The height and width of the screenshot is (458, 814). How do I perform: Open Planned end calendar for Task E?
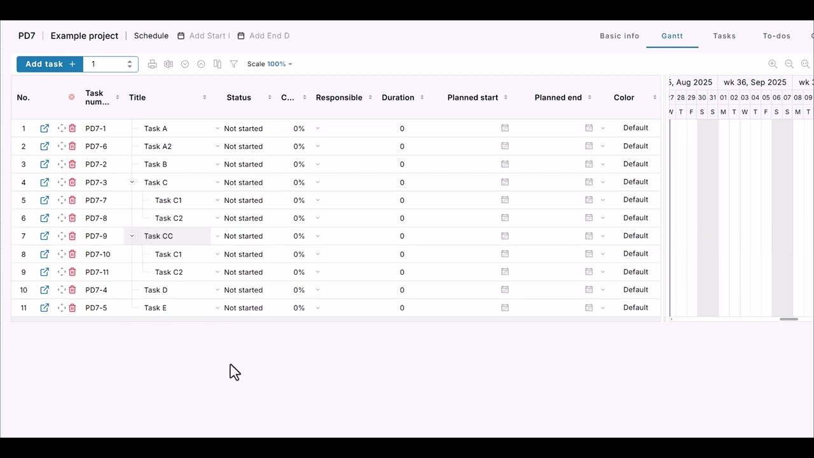coord(589,308)
